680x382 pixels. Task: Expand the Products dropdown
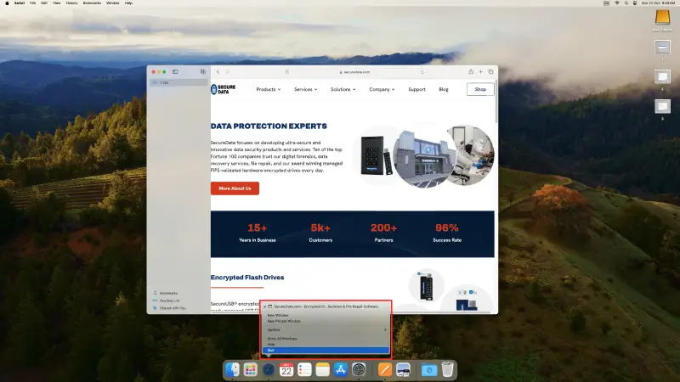pyautogui.click(x=269, y=89)
